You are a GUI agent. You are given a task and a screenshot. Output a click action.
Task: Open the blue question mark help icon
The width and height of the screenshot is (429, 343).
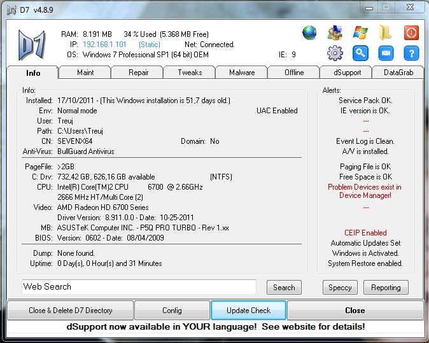(x=411, y=53)
